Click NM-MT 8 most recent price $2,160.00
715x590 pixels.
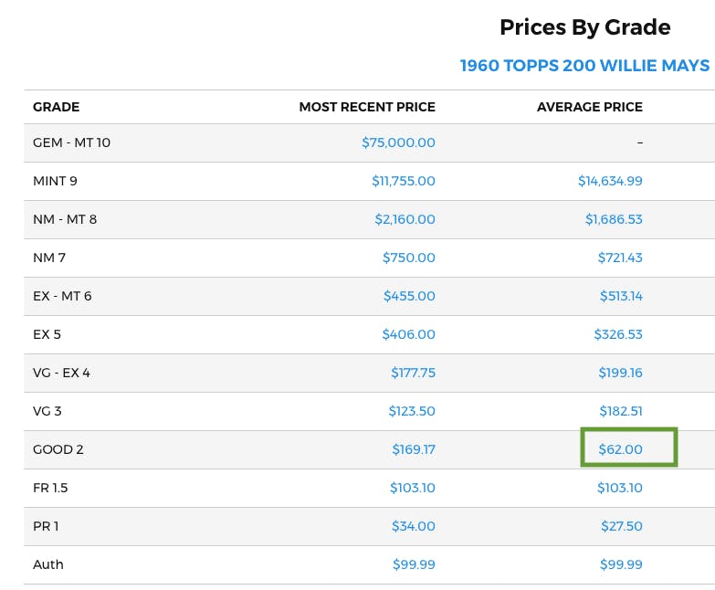pos(405,219)
